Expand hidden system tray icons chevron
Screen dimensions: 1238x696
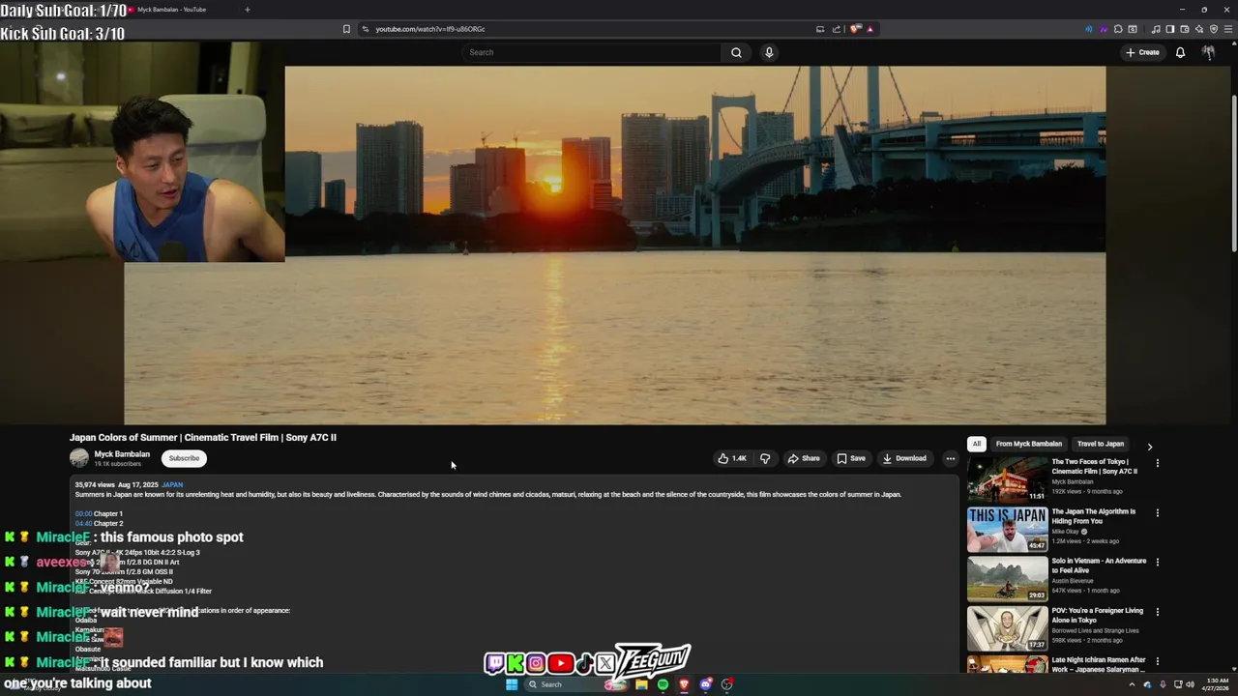pyautogui.click(x=1132, y=684)
